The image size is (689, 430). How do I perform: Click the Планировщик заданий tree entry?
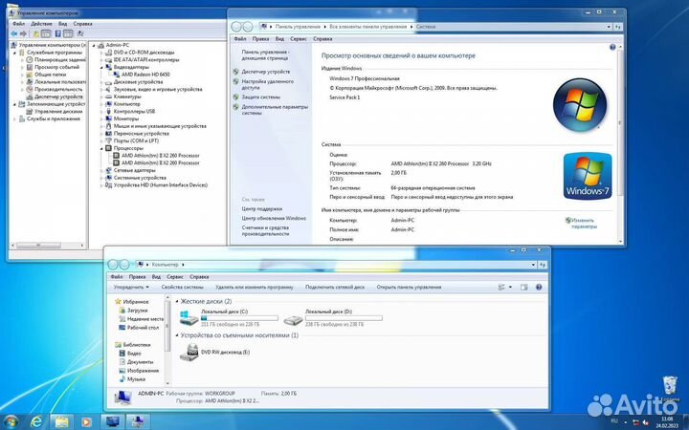pos(59,59)
